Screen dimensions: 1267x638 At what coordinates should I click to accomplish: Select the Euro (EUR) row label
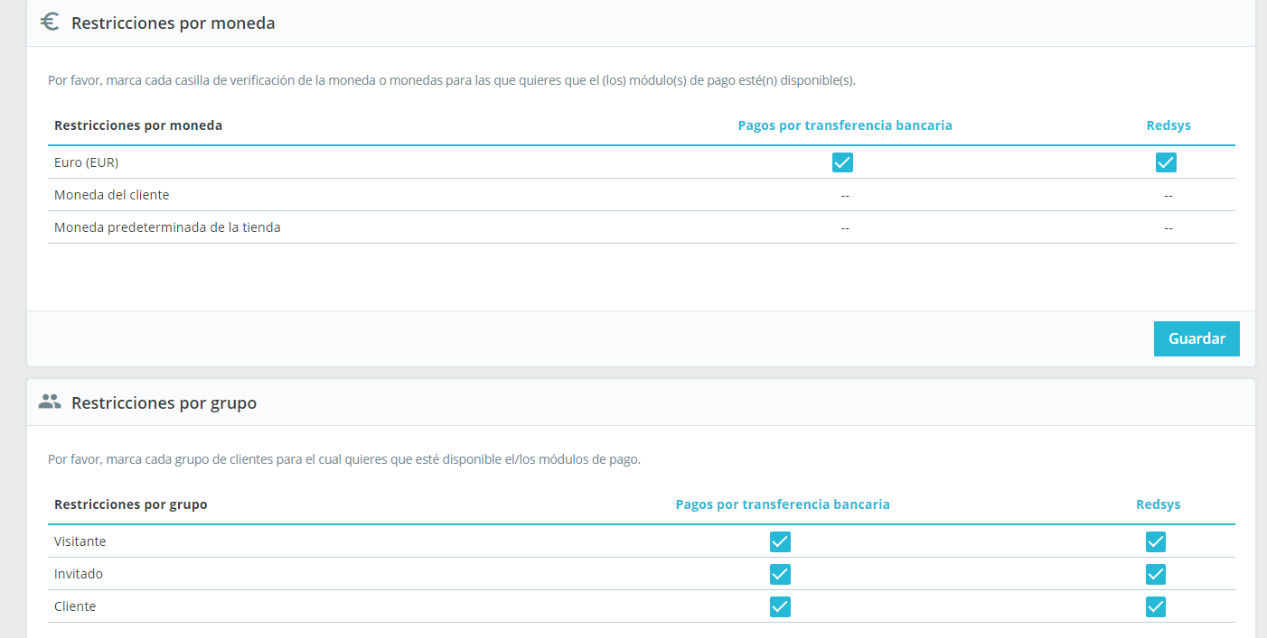[x=87, y=162]
